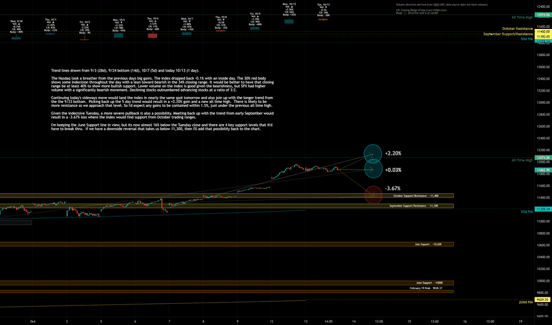Select the Thu 10/8 daily candle summary
The height and width of the screenshot is (325, 552).
(221, 22)
